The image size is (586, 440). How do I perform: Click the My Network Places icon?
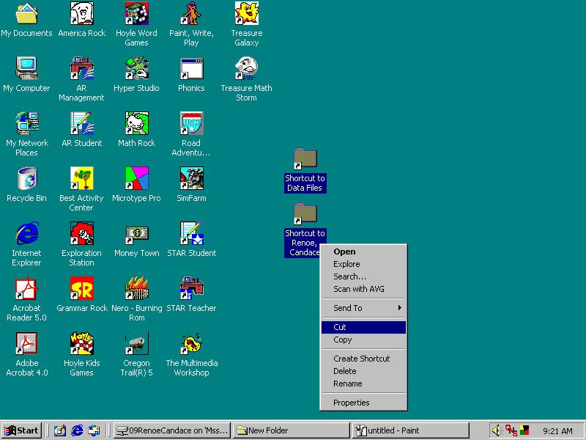coord(26,123)
